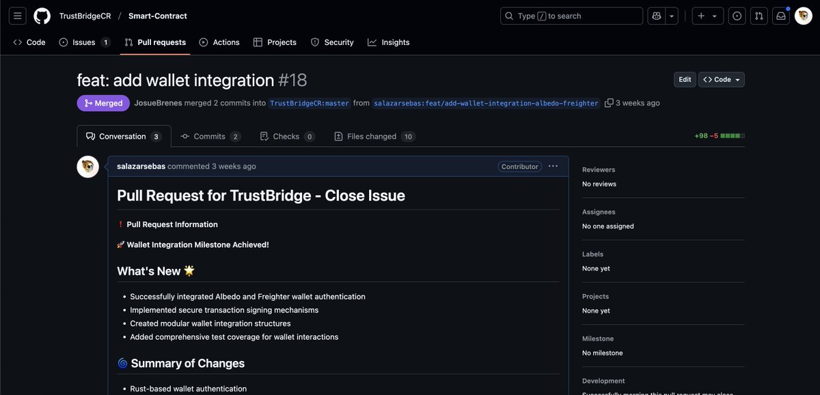Click the "Summary of Changes" heading
This screenshot has width=820, height=395.
[181, 364]
